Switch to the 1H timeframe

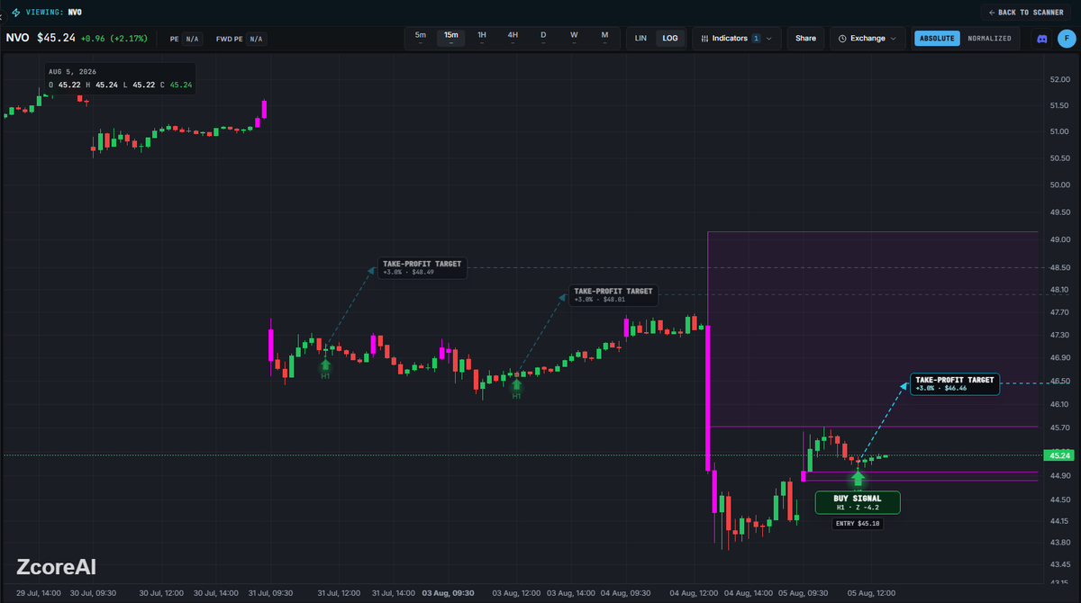(482, 37)
